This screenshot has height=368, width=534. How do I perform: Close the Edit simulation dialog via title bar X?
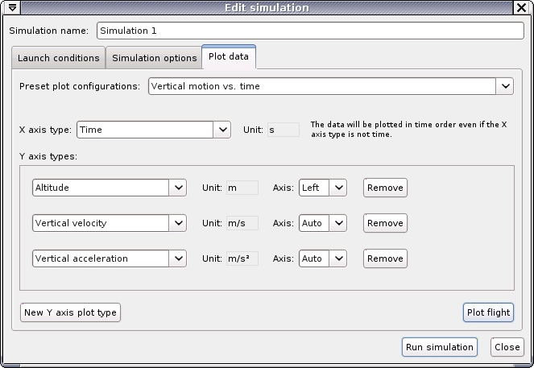(x=523, y=7)
